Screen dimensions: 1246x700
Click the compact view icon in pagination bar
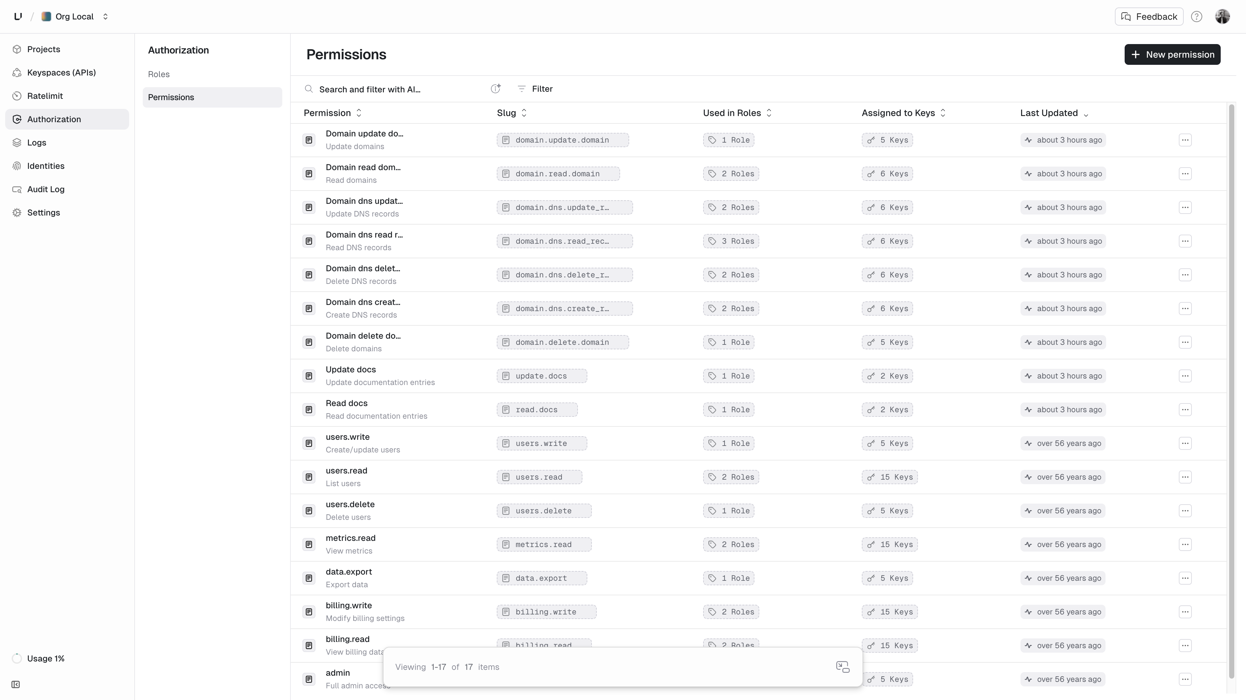coord(843,667)
